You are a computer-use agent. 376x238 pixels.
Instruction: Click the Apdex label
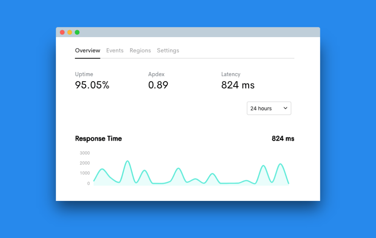coord(156,74)
